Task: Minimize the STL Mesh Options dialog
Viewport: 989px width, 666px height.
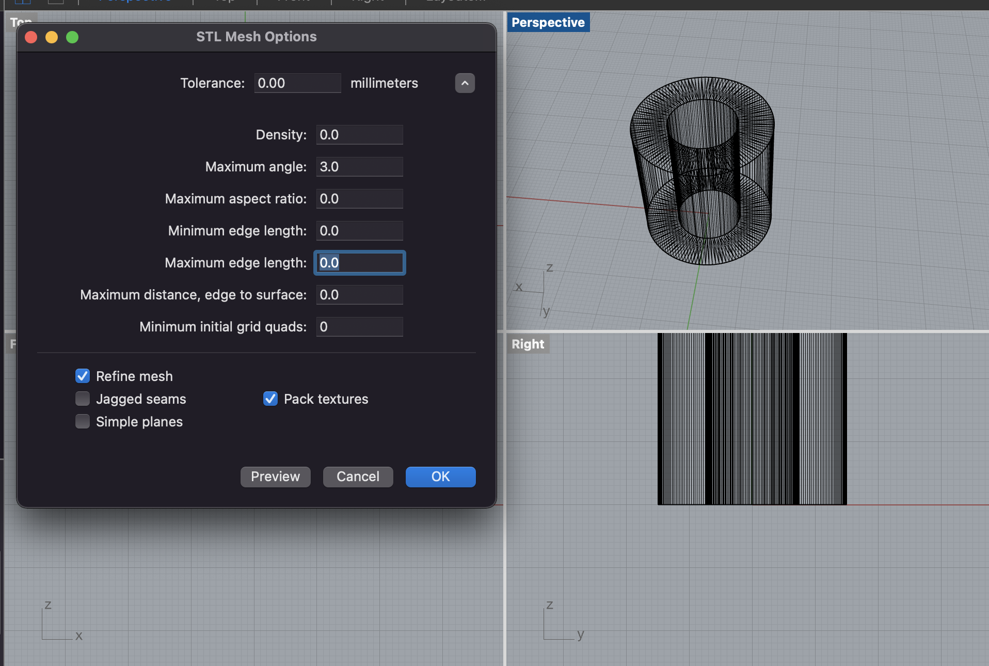Action: pyautogui.click(x=52, y=37)
